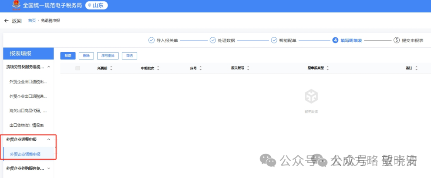Viewport: 431px width, 178px height.
Task: Toggle the select-all checkbox in table header
Action: tap(78, 68)
